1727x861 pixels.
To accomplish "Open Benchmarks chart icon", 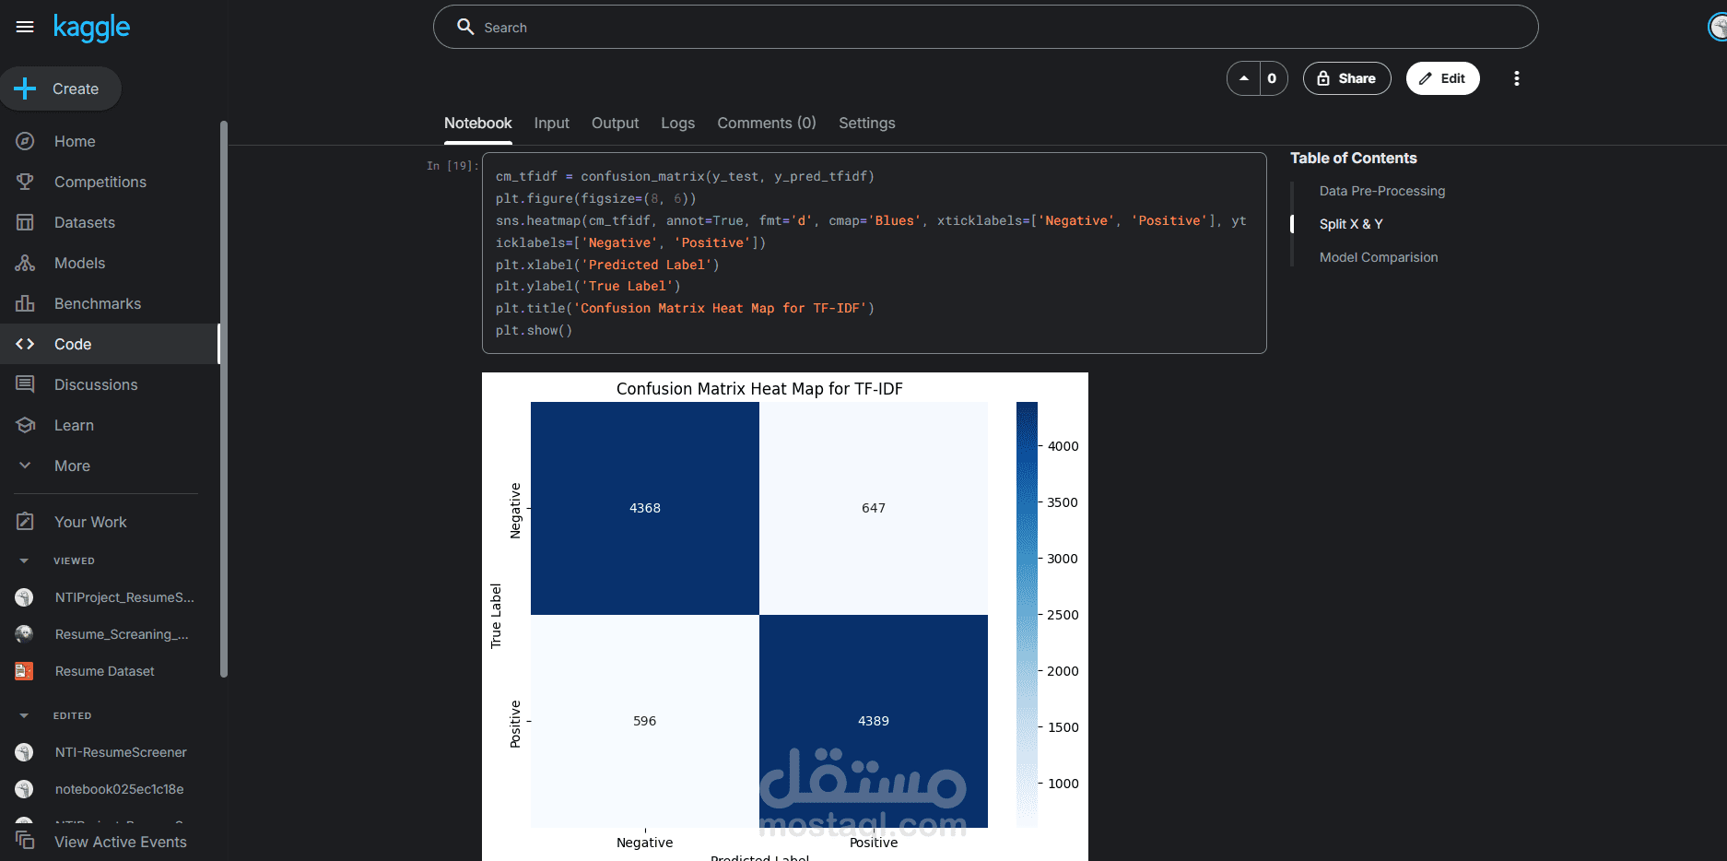I will 25,303.
